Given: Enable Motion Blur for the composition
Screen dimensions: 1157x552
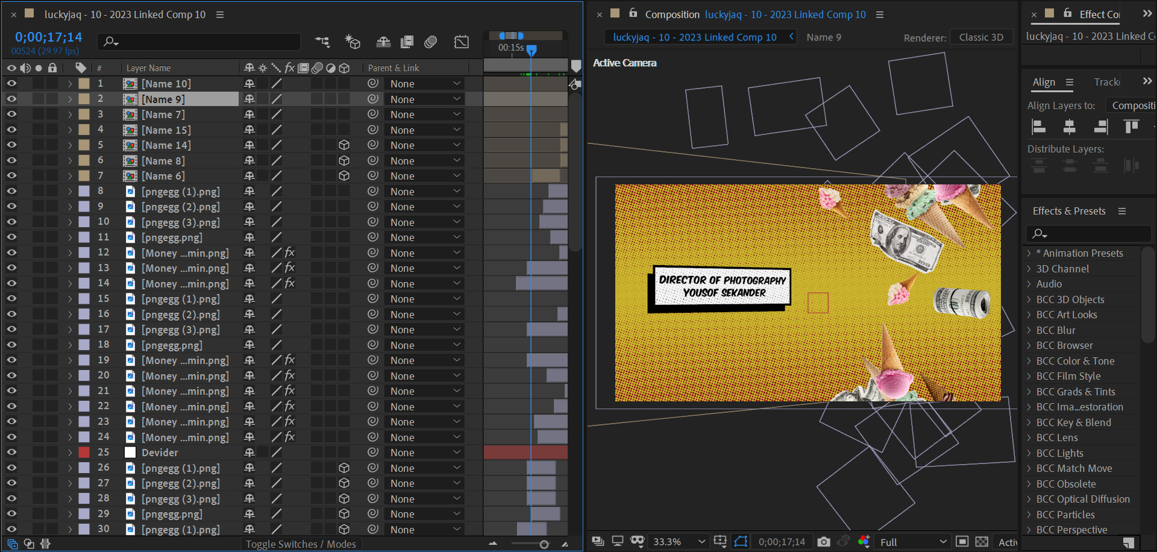Looking at the screenshot, I should 431,42.
